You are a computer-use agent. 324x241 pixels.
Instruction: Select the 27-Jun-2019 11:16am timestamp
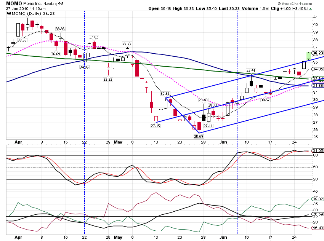[26, 9]
